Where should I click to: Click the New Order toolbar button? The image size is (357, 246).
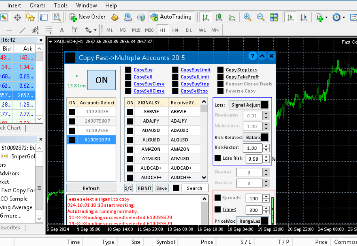coord(88,17)
